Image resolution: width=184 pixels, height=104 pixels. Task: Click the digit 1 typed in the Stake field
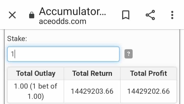12,54
